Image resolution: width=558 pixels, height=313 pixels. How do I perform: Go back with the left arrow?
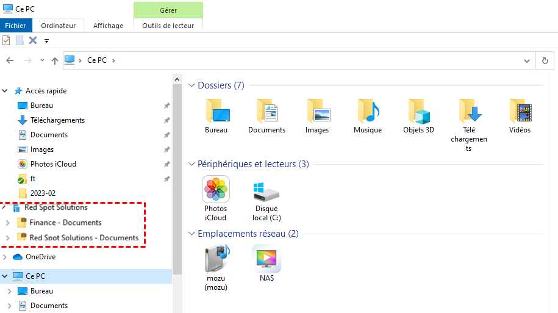[x=10, y=60]
